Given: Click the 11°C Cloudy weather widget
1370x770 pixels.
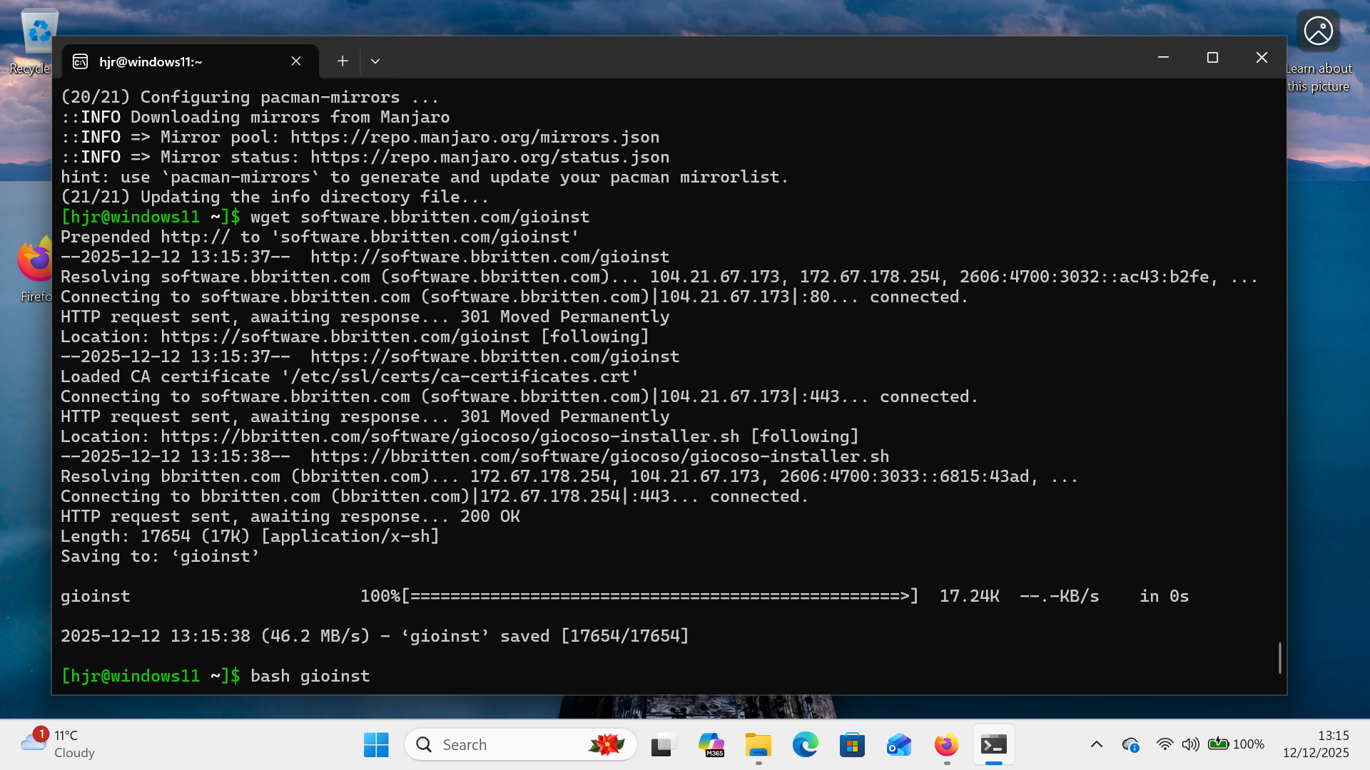Looking at the screenshot, I should tap(57, 744).
